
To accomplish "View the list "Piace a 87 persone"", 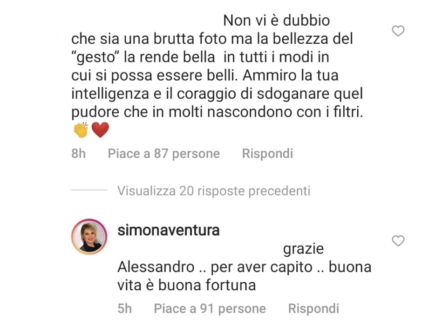I will click(x=164, y=154).
